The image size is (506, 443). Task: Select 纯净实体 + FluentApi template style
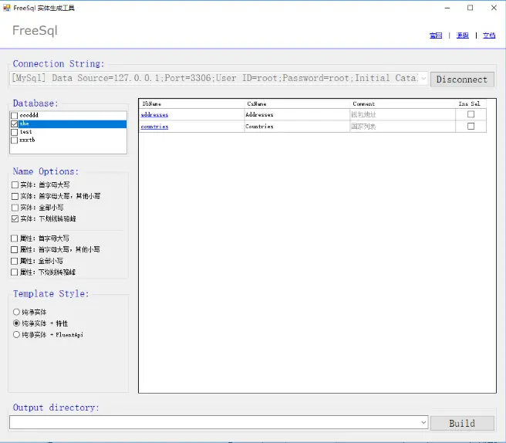click(x=16, y=334)
